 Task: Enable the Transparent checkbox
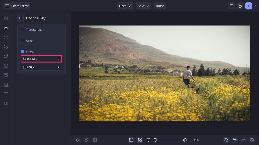tap(22, 29)
